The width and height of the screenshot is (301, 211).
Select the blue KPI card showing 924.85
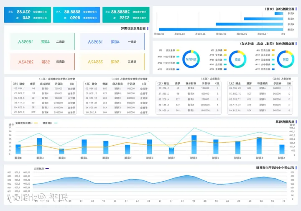[27, 15]
